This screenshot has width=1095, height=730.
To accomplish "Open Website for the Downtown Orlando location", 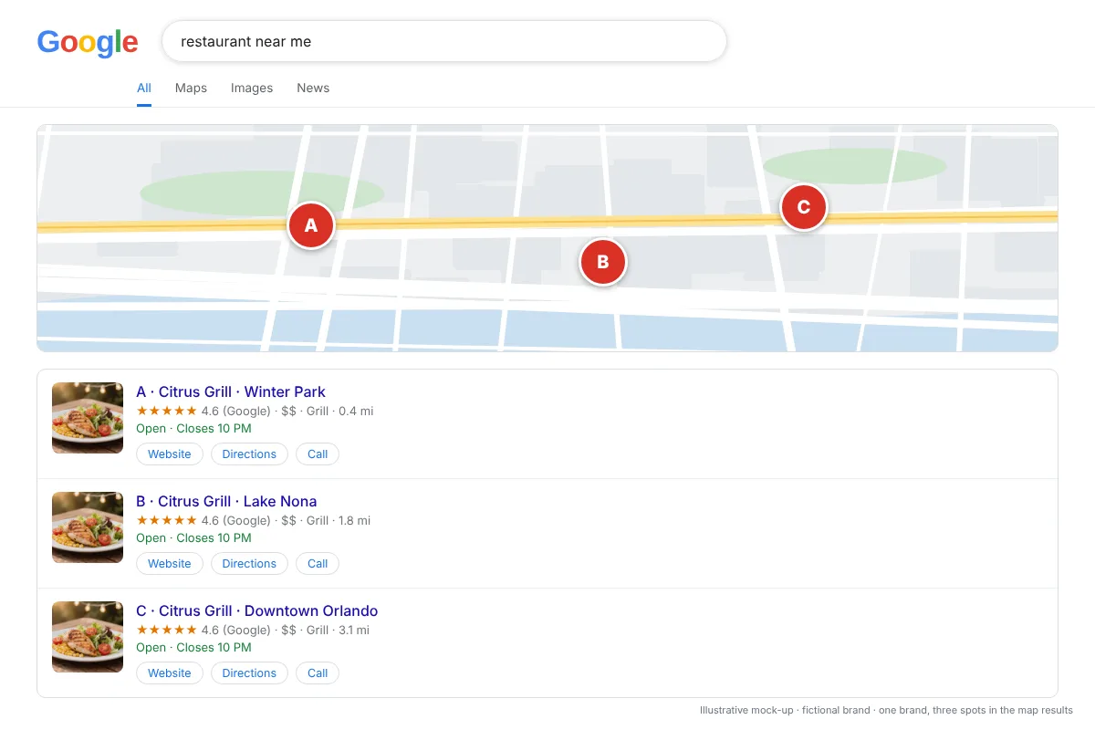I will 170,673.
